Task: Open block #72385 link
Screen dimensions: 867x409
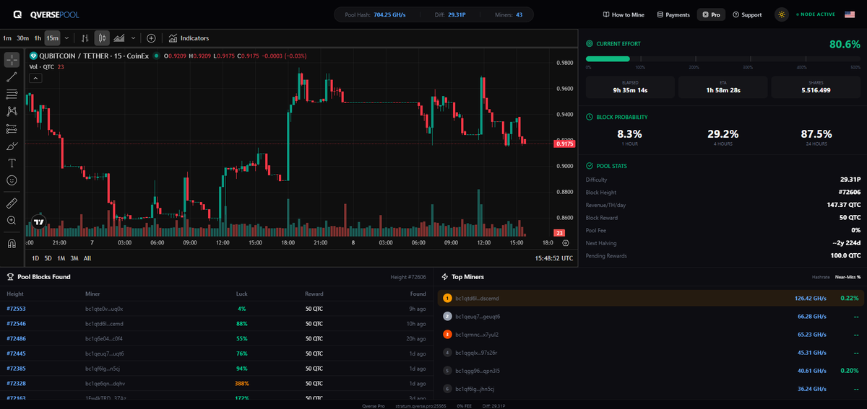Action: (x=17, y=369)
